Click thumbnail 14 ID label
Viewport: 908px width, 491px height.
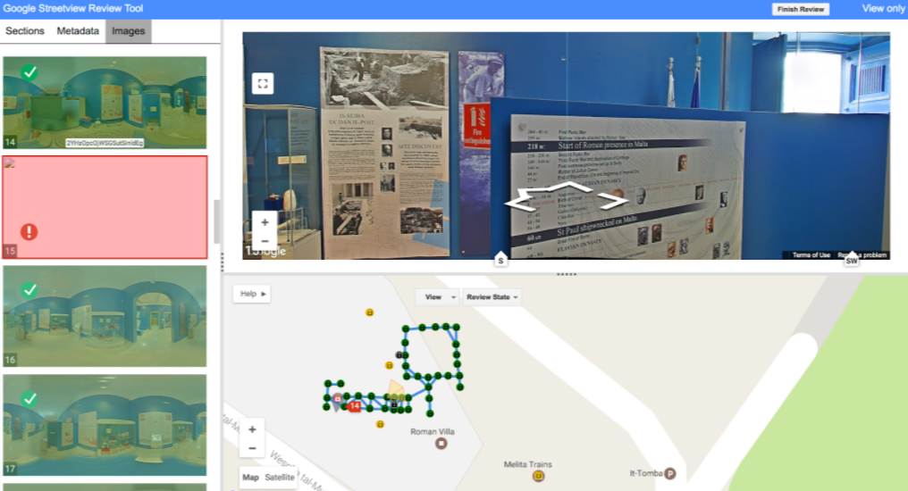pyautogui.click(x=105, y=143)
